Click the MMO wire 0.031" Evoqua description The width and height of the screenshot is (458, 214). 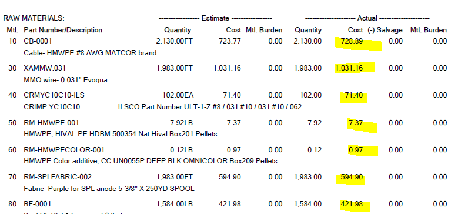(x=65, y=80)
